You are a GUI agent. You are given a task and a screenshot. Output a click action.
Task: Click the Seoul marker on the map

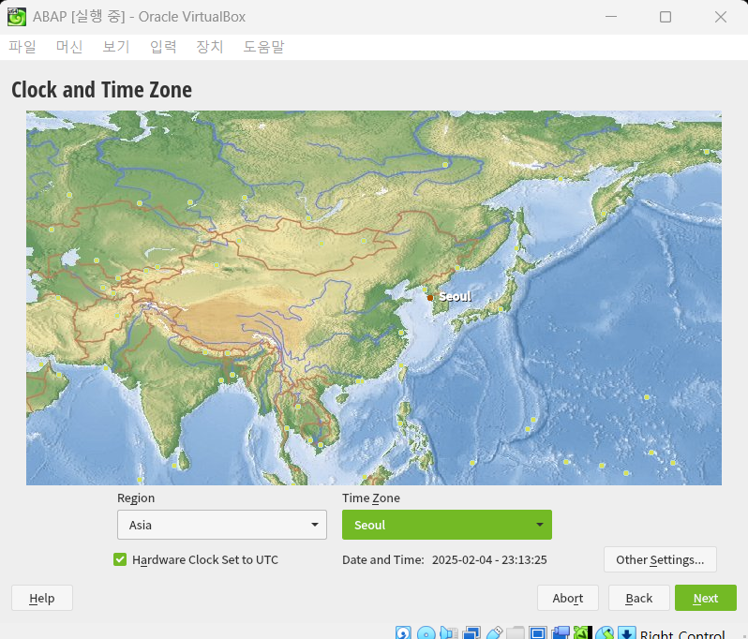430,298
